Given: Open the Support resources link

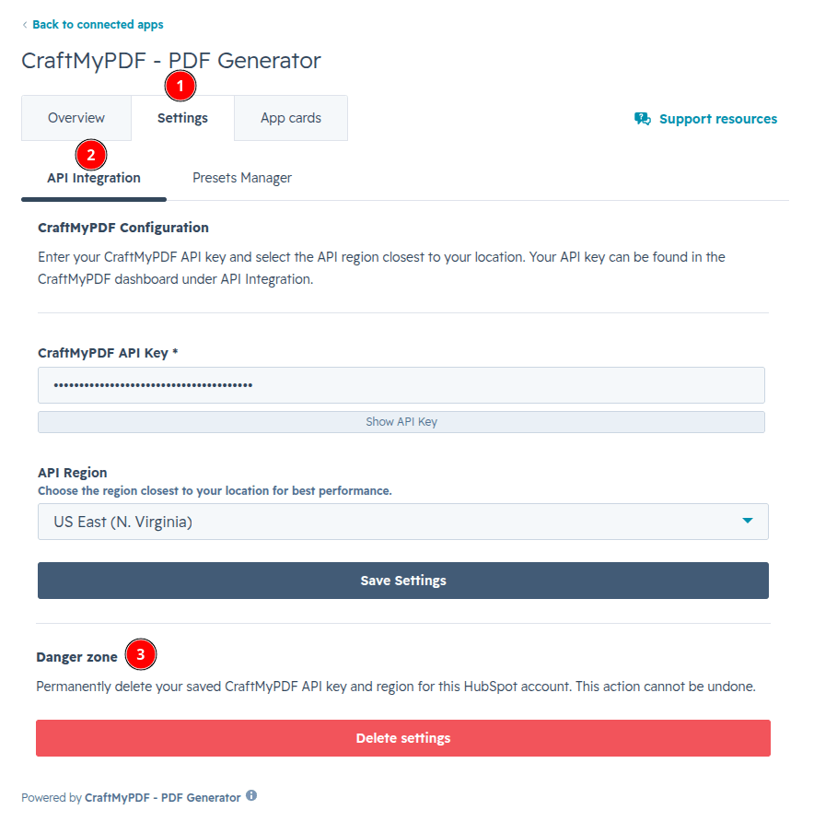Looking at the screenshot, I should [x=717, y=119].
